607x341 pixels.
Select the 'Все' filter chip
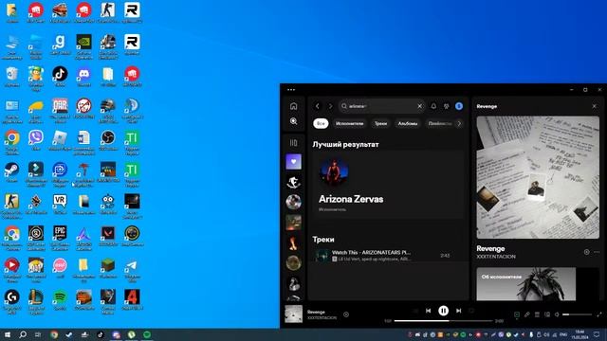[321, 123]
